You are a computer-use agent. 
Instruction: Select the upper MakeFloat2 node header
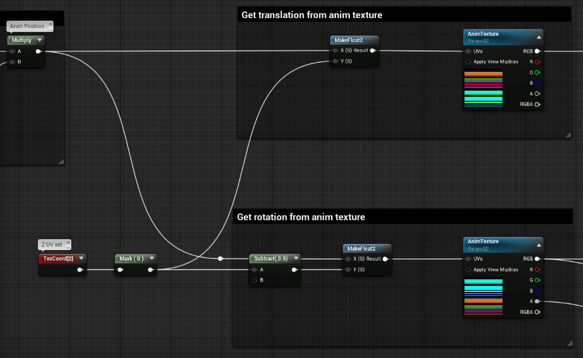[354, 40]
